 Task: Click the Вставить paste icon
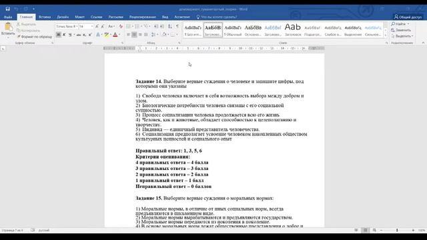point(8,27)
